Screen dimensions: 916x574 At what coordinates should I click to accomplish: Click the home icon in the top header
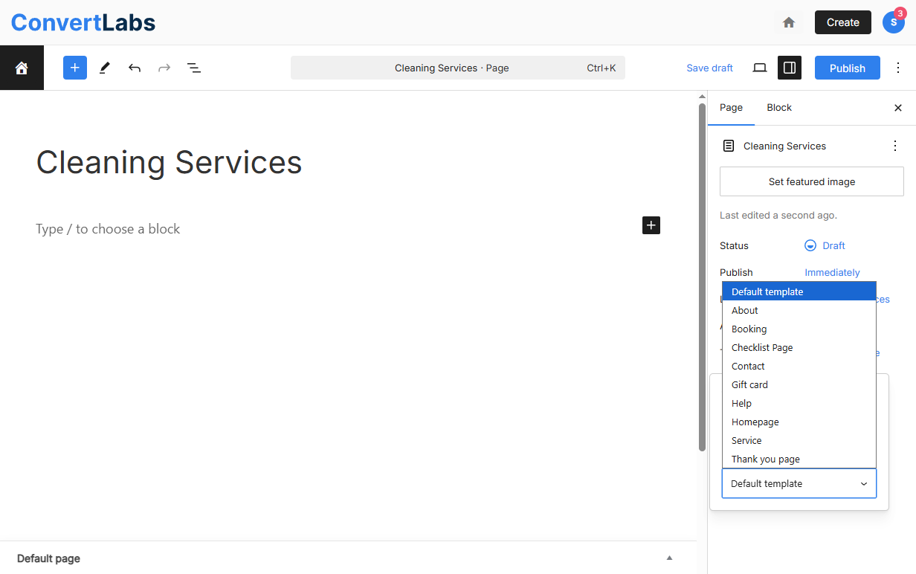789,22
